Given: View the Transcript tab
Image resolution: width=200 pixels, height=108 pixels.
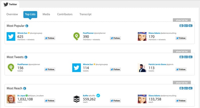Looking at the screenshot, I should pos(85,14).
